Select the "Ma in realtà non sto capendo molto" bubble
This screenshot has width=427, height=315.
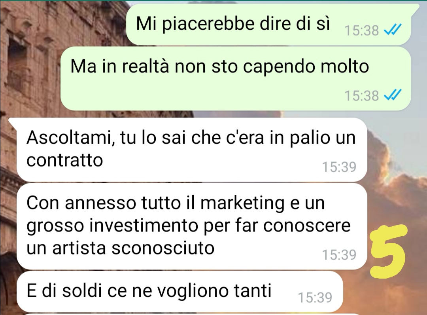click(x=236, y=78)
